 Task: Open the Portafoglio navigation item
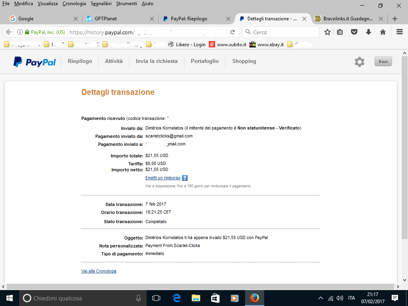click(x=205, y=61)
